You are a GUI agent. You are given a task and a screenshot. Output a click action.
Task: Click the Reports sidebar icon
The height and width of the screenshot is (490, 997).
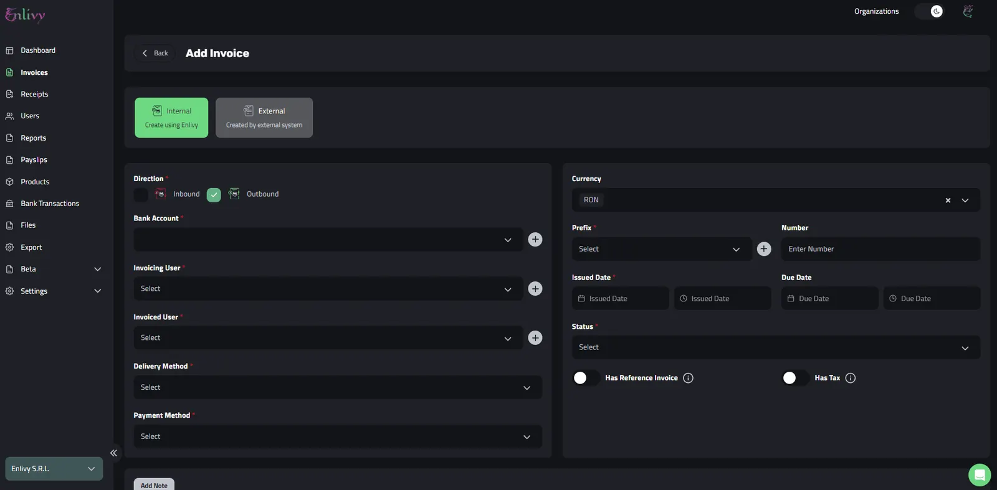[x=9, y=138]
